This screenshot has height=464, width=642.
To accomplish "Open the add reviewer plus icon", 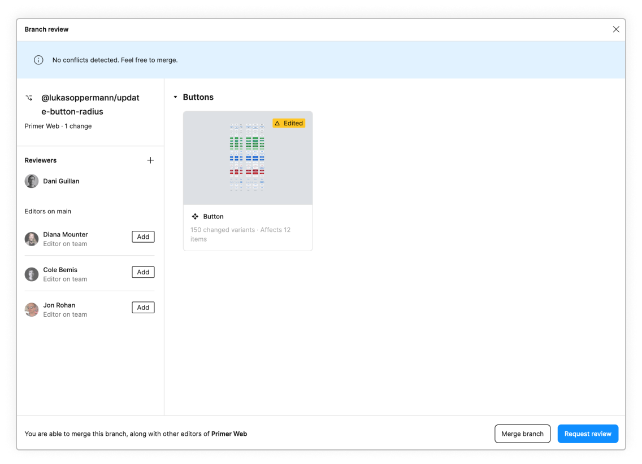I will coord(150,160).
